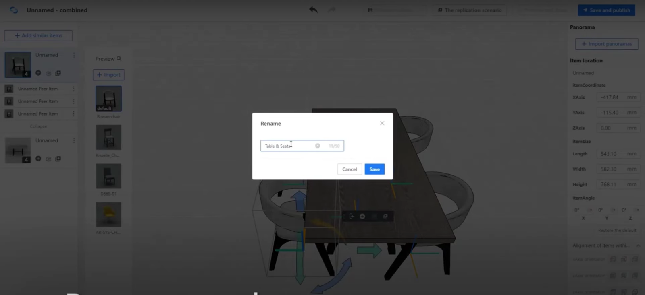Clear the Rename text field
This screenshot has width=645, height=295.
coord(318,146)
